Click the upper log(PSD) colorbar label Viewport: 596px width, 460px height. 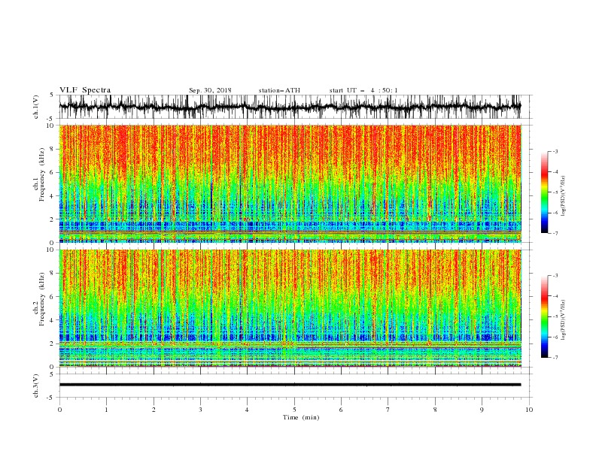(563, 196)
